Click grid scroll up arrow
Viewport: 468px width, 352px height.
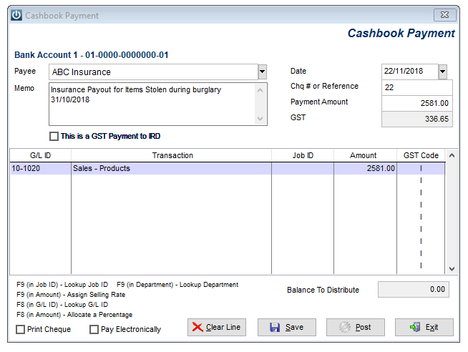tap(452, 155)
